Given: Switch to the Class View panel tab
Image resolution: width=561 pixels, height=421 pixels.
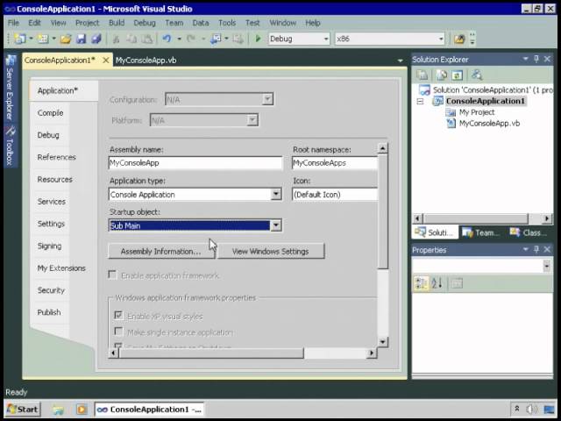Looking at the screenshot, I should (x=529, y=232).
